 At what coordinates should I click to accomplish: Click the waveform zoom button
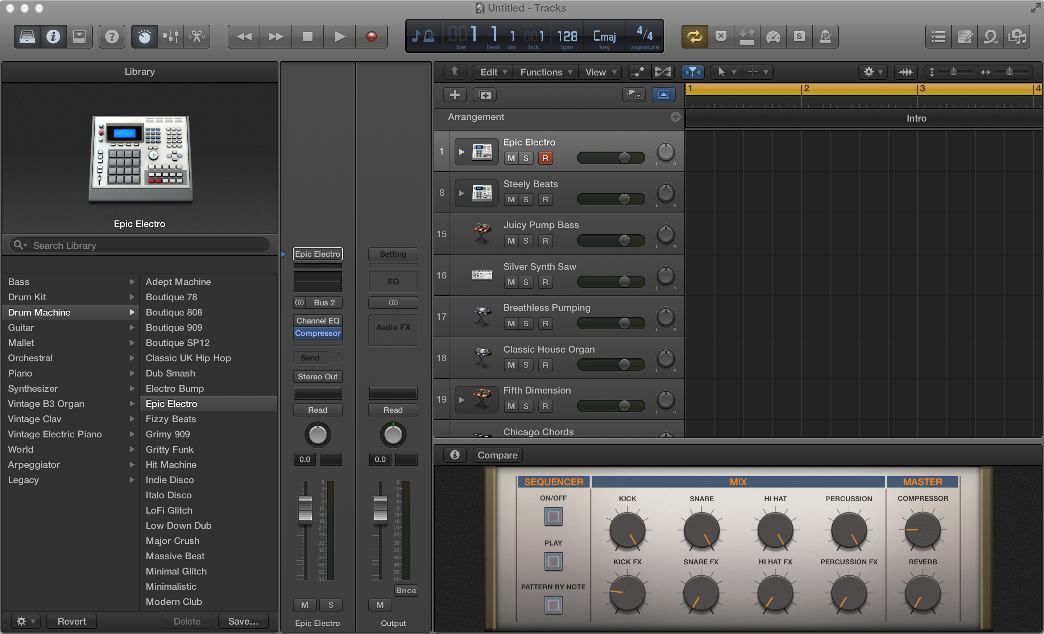(x=906, y=72)
